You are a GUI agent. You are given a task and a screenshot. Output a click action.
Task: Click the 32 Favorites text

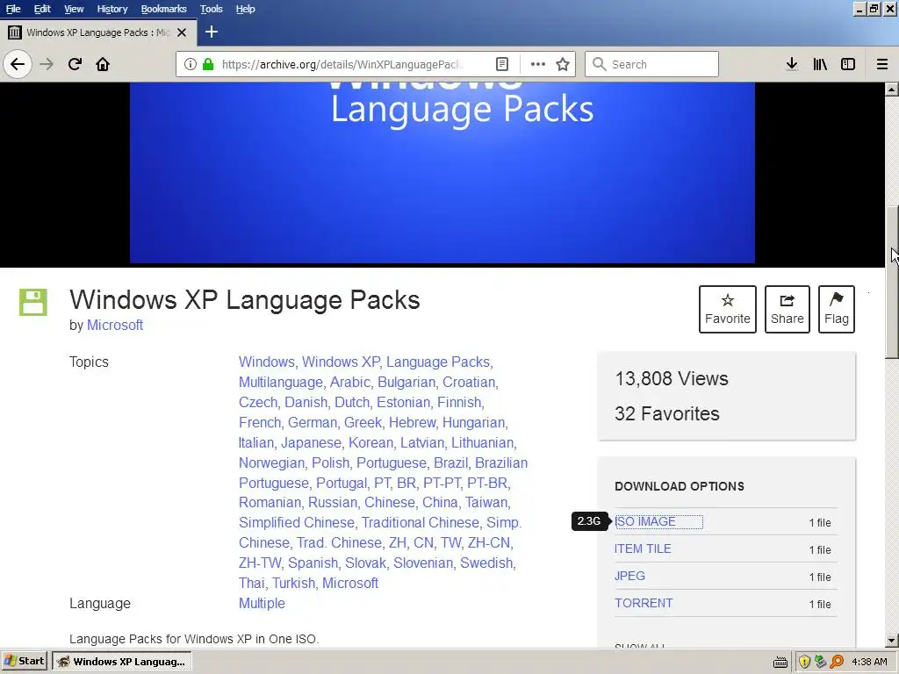coord(667,414)
